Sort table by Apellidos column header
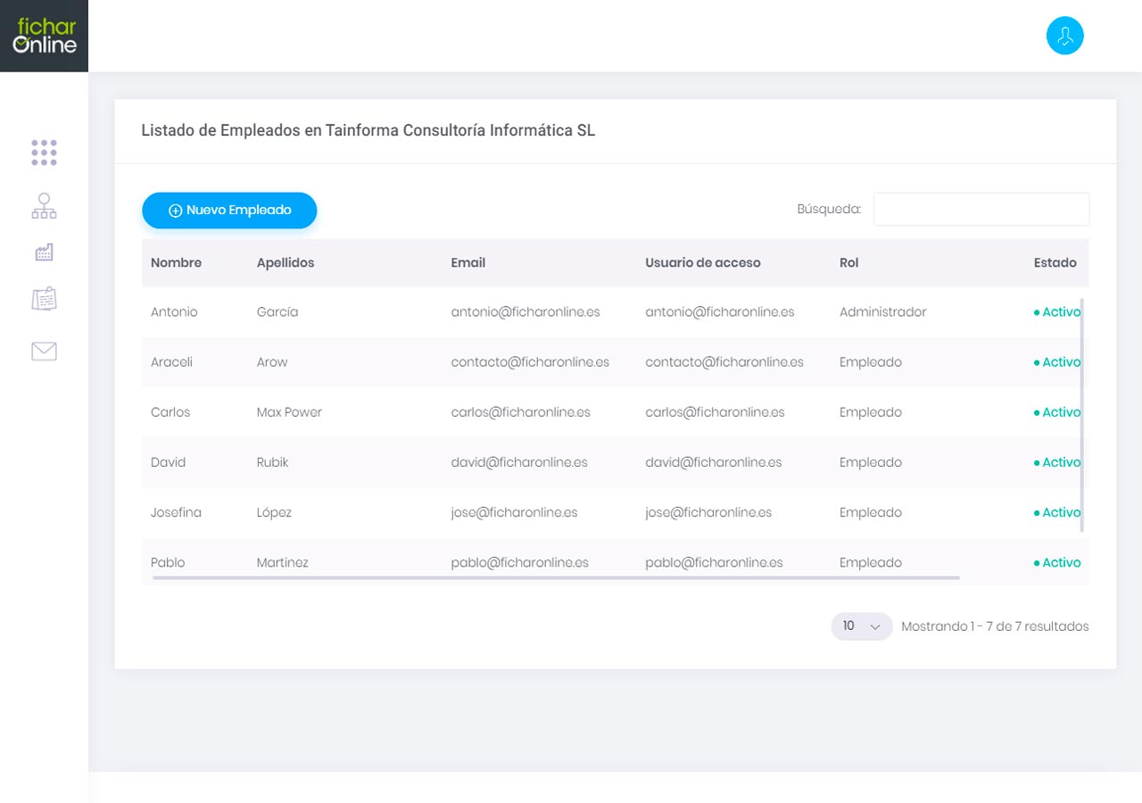The image size is (1142, 803). click(285, 262)
